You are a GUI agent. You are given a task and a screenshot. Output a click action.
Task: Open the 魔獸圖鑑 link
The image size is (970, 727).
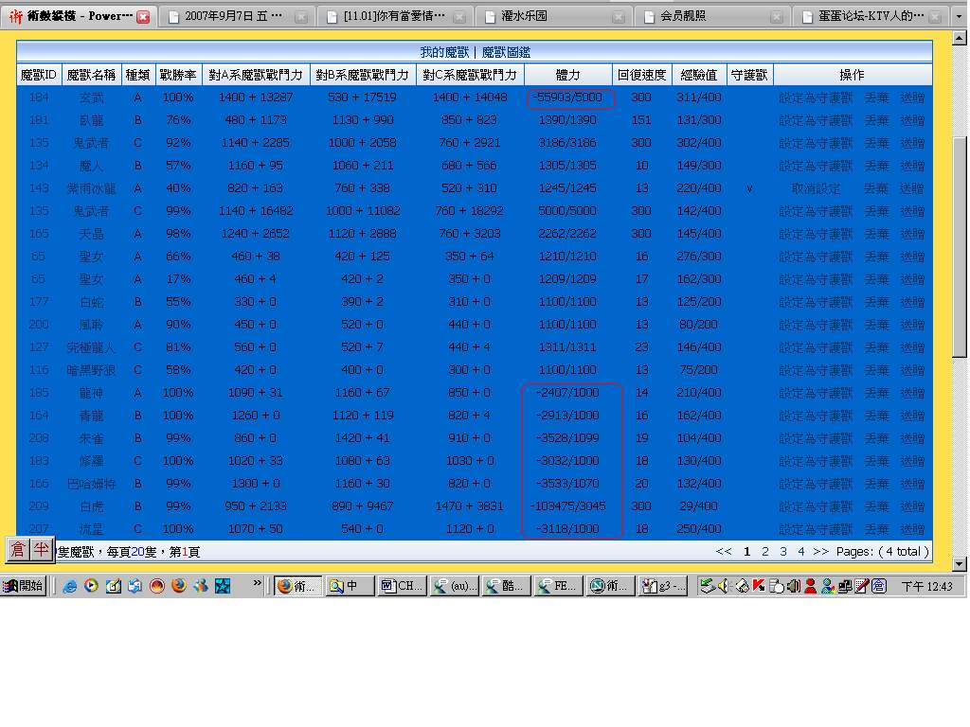coord(506,52)
